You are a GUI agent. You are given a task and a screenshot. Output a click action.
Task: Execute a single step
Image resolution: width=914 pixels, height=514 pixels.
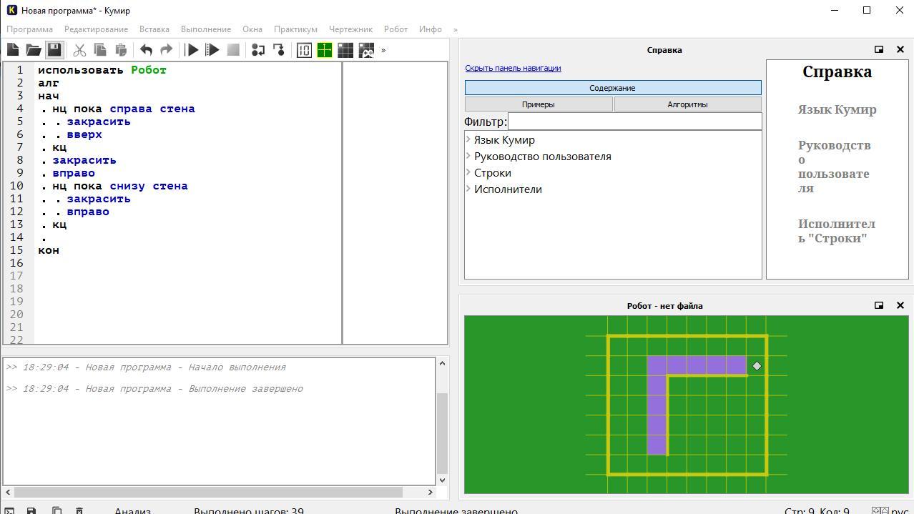click(258, 50)
